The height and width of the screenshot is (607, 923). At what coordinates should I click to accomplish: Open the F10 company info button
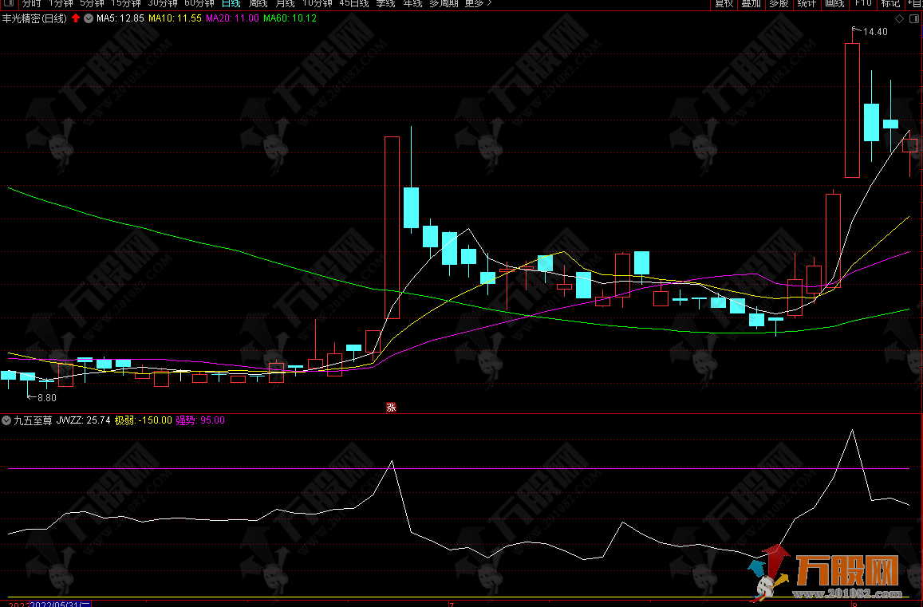[x=863, y=3]
